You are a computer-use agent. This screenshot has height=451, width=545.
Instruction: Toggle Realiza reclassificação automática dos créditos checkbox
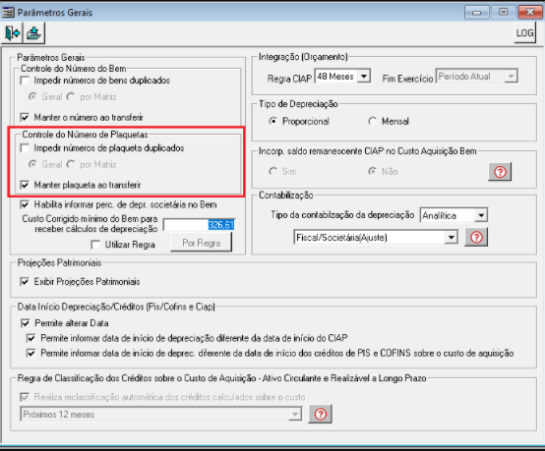point(25,397)
